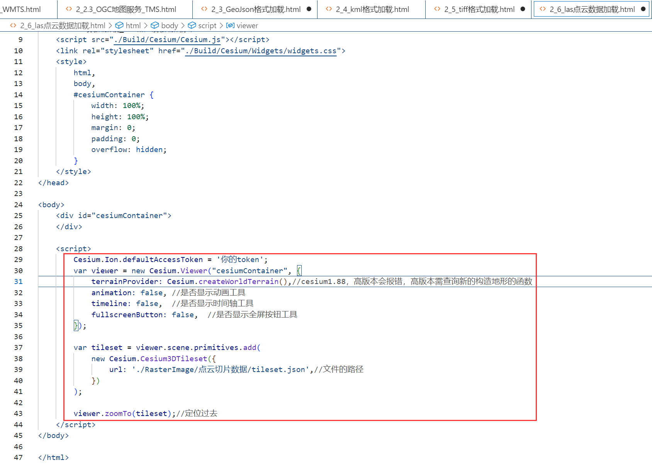The height and width of the screenshot is (465, 652).
Task: Click 'new Cesium.Viewer' constructor text
Action: pos(170,271)
